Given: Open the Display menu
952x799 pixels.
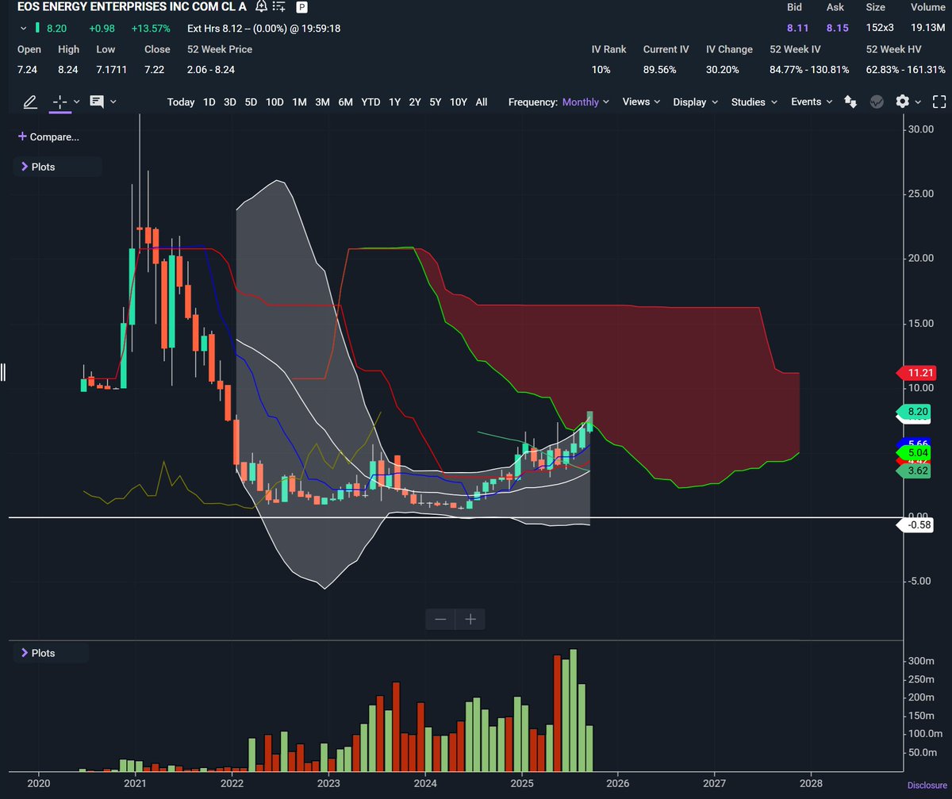Looking at the screenshot, I should [695, 102].
